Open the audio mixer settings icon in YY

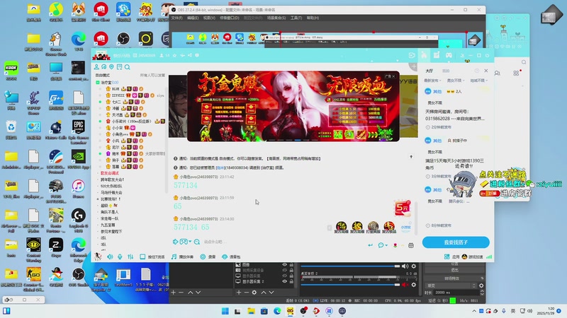coord(130,257)
